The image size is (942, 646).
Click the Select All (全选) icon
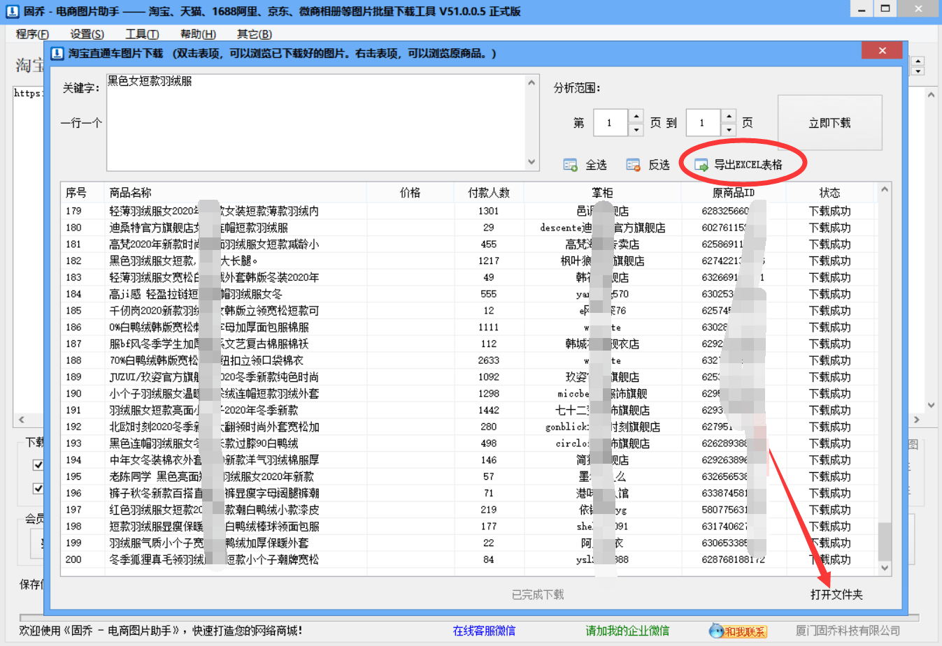click(570, 165)
